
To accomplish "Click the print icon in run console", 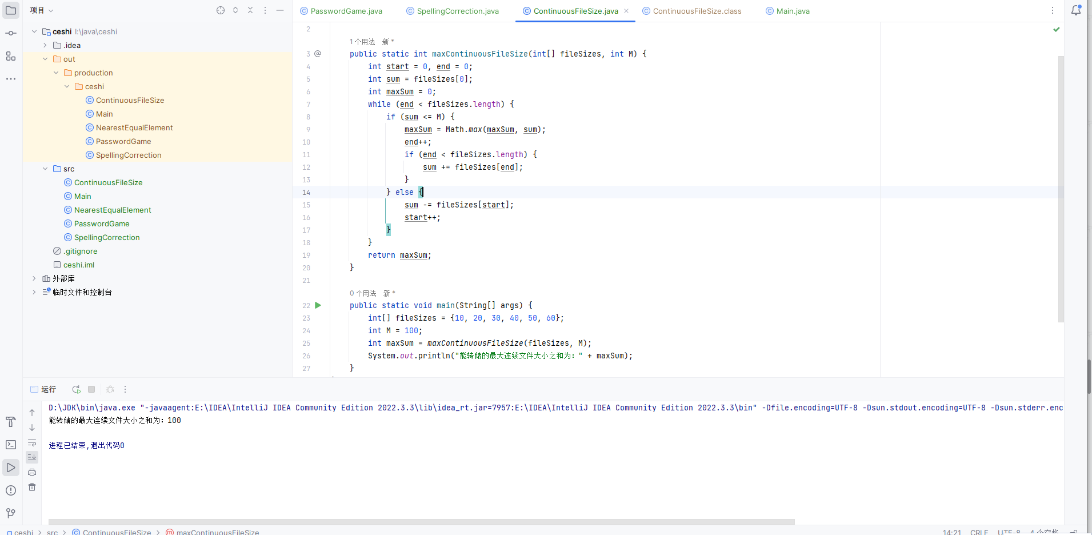I will click(x=32, y=472).
